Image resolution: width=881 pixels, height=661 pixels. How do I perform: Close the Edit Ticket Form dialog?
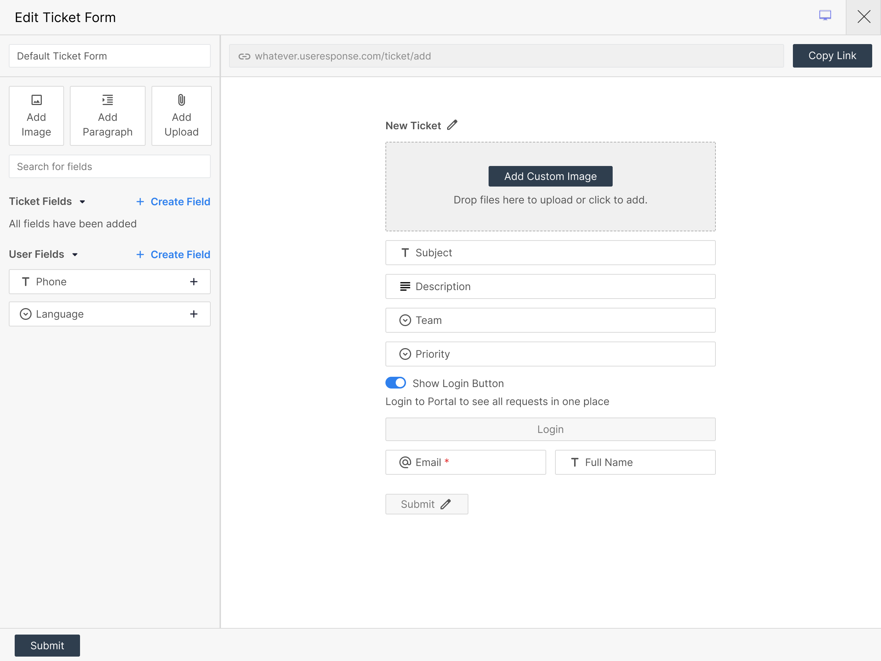863,17
